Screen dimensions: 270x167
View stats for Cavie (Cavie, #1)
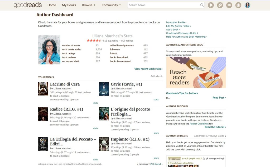156,99
